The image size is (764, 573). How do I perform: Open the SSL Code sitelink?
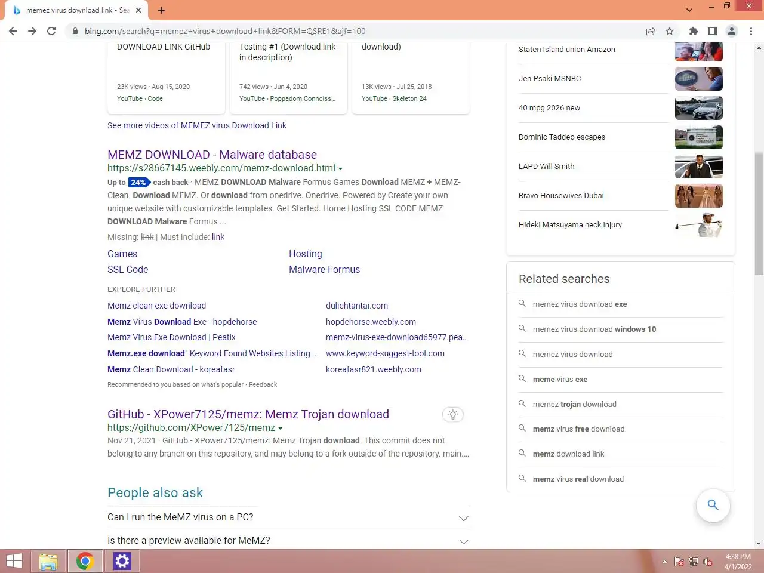coord(128,269)
